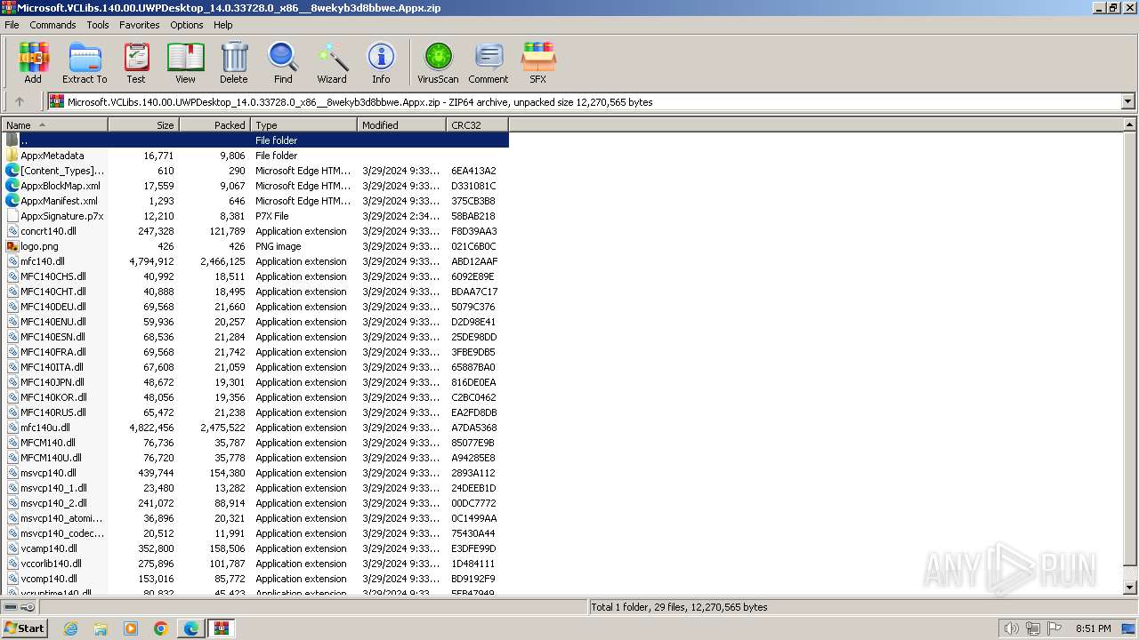Click the archive path address field
1139x640 pixels.
coord(586,101)
